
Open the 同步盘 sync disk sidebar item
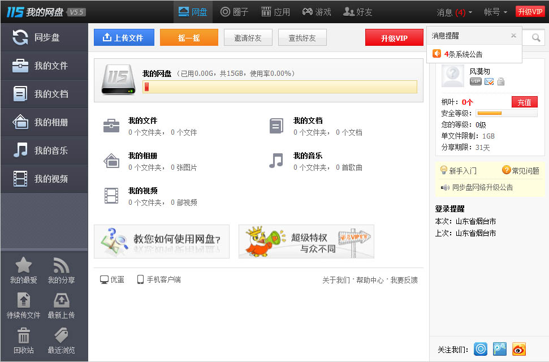coord(45,37)
